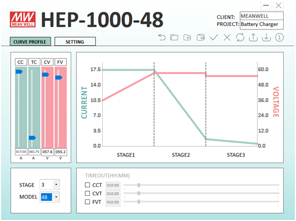The height and width of the screenshot is (221, 296).
Task: Click the FV column header button
Action: 60,62
